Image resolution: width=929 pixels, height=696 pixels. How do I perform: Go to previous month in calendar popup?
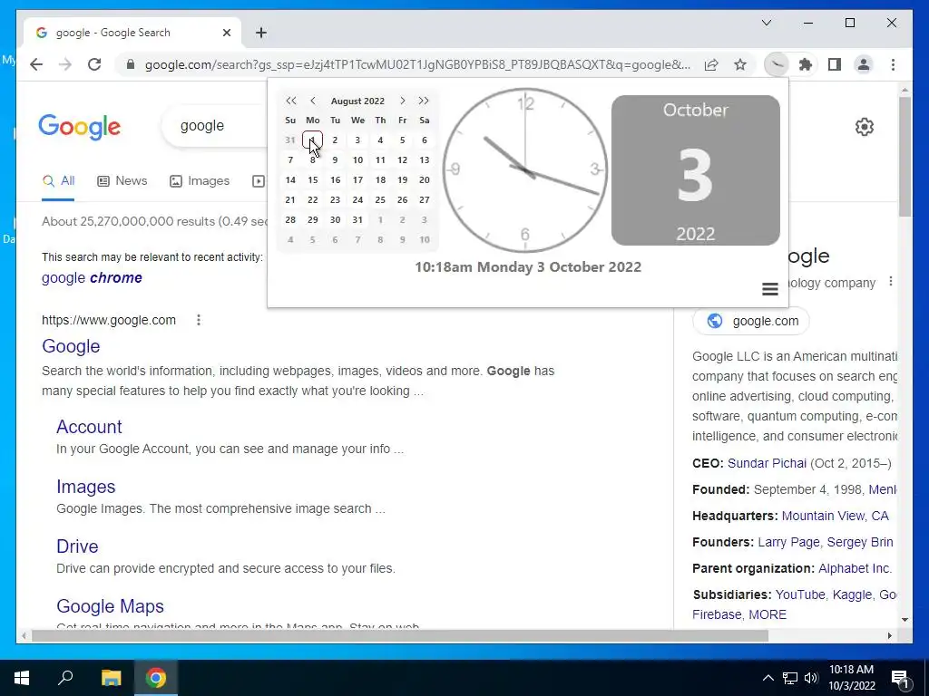[313, 101]
